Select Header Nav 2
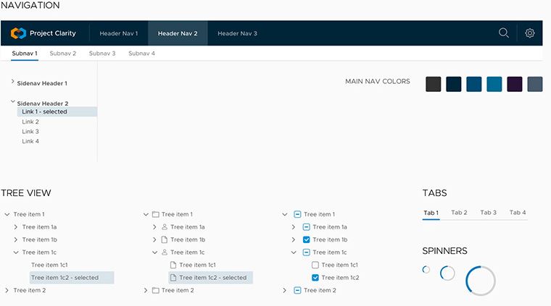 (x=178, y=33)
